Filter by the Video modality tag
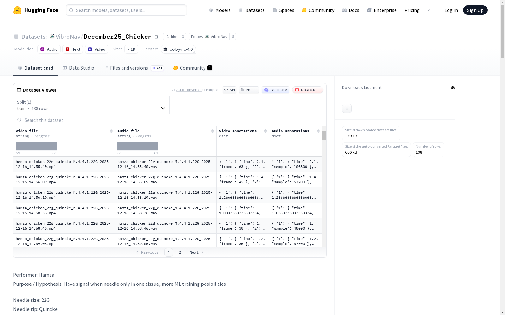The width and height of the screenshot is (505, 315). (x=97, y=49)
